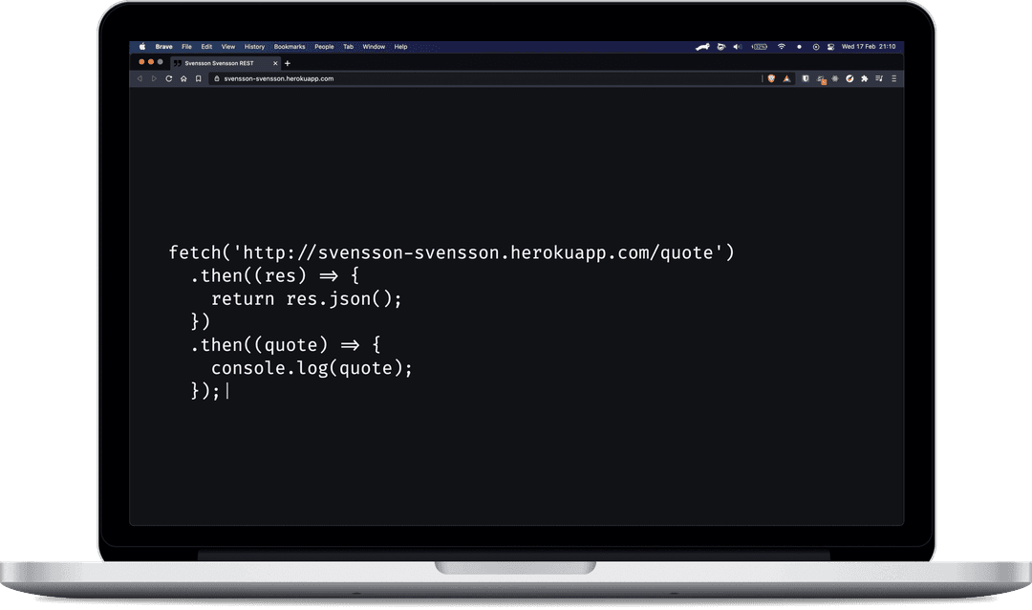Click the extension with orange badge

[x=821, y=79]
